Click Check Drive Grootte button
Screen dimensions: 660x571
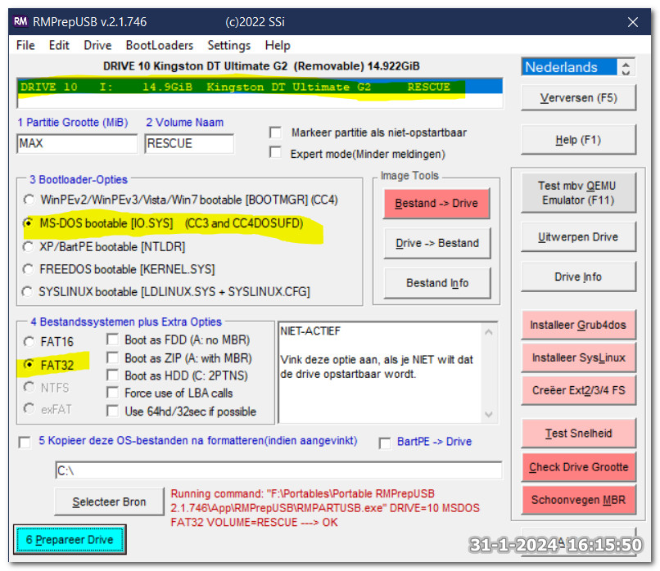[578, 467]
